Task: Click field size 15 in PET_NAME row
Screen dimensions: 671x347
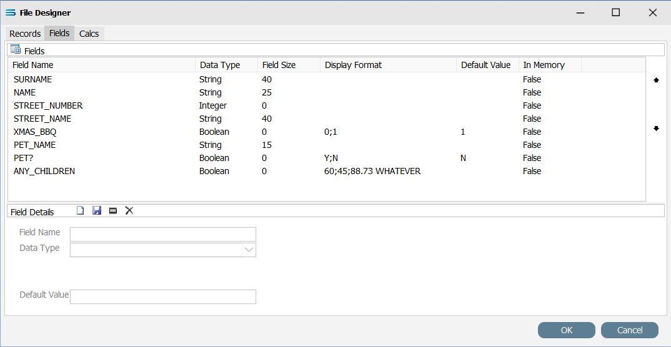Action: tap(267, 145)
